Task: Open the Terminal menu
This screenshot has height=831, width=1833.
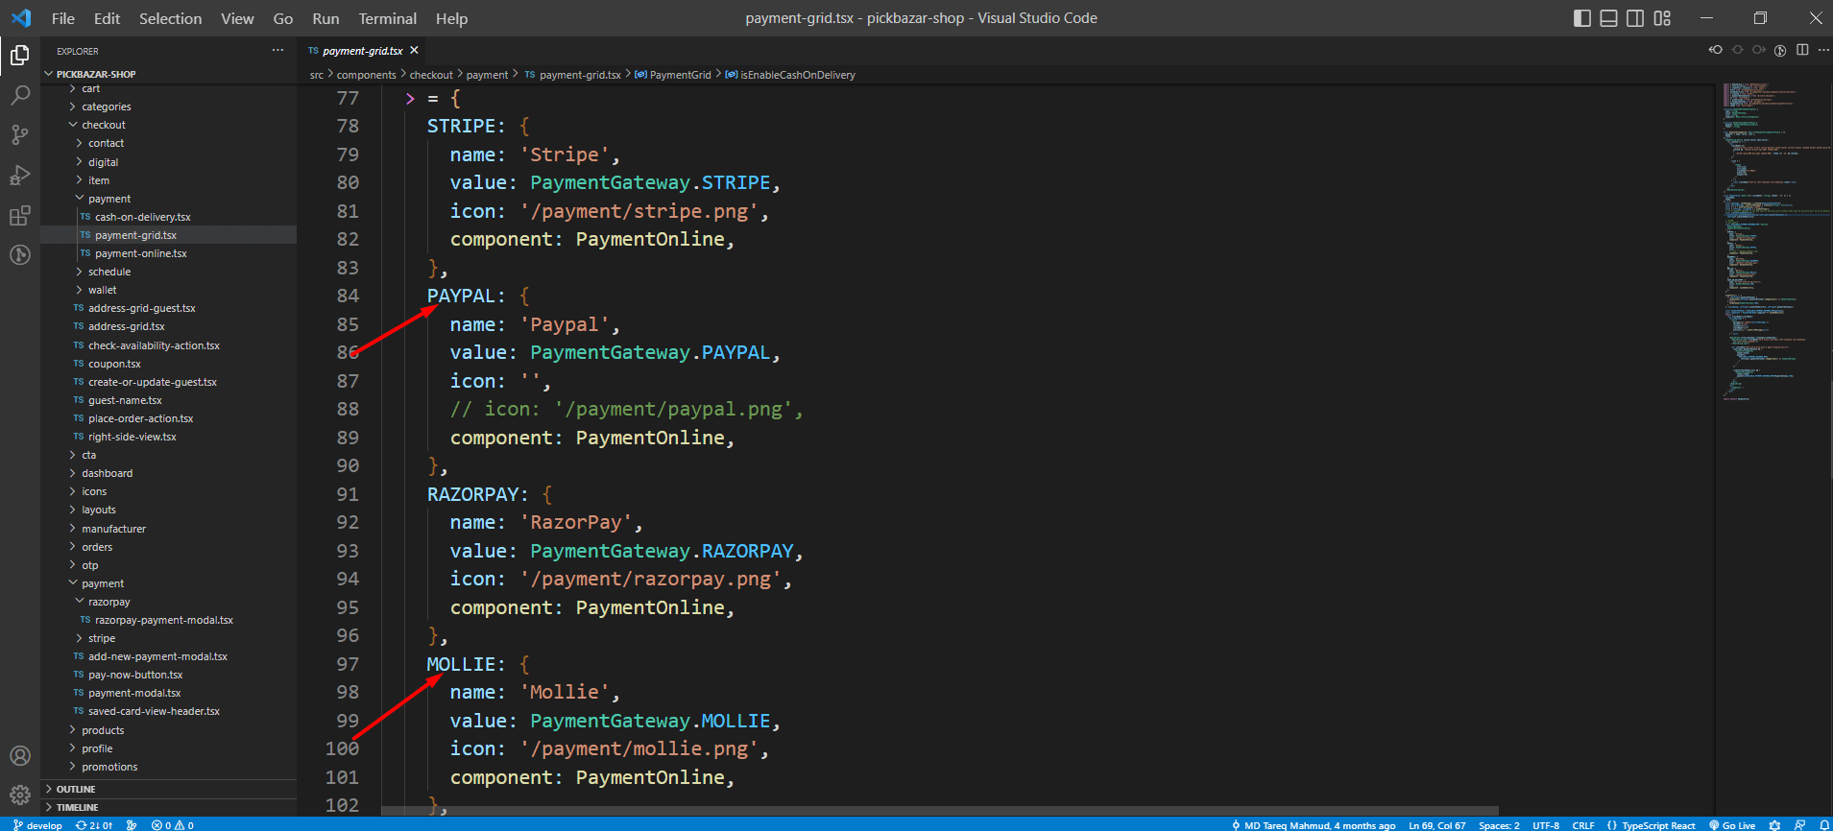Action: (387, 18)
